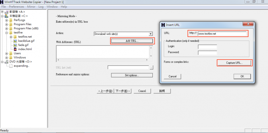This screenshot has width=268, height=133.
Task: Click the PerfLogs folder icon
Action: click(11, 20)
